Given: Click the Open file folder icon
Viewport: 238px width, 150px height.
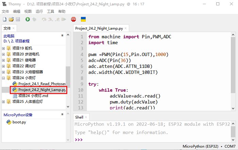Looking at the screenshot, I should point(11,20).
